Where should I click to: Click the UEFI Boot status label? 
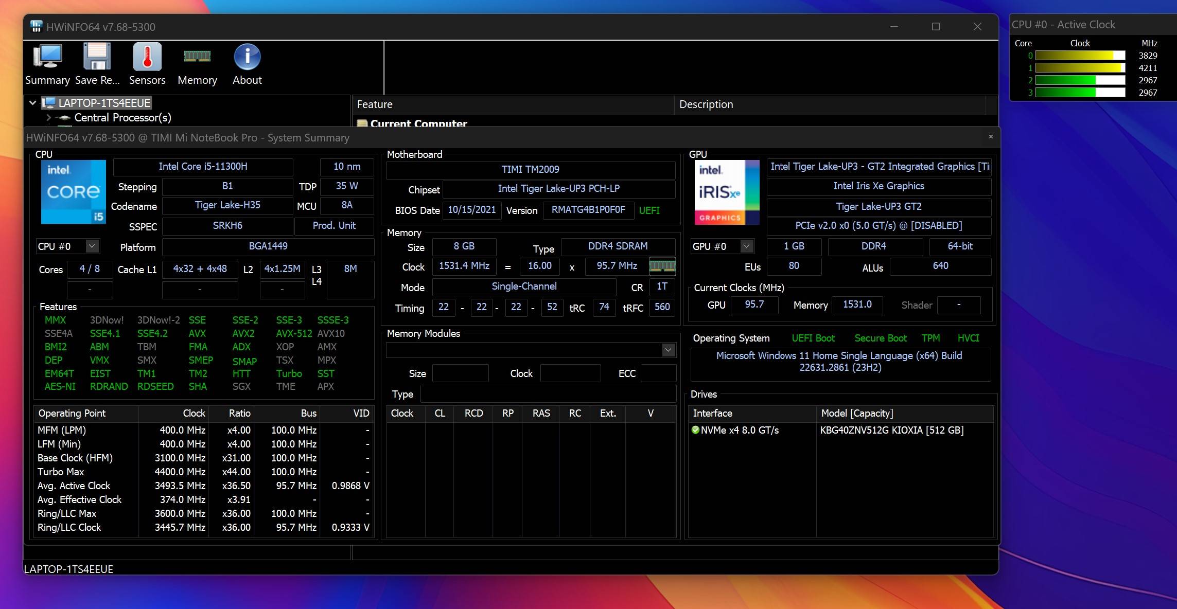click(813, 338)
